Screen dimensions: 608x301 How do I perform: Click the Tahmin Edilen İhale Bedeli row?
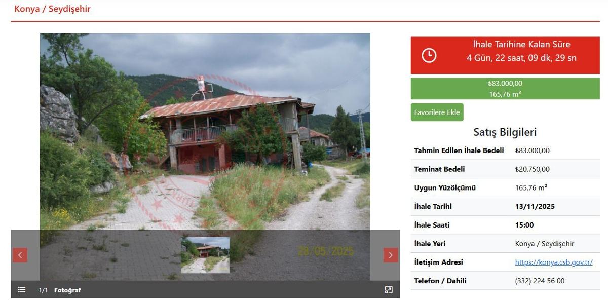point(505,150)
